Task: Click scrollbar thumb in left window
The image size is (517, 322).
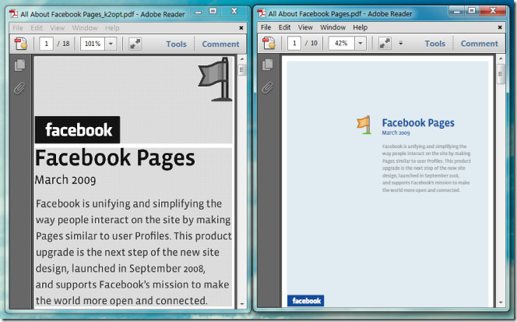Action: coord(241,70)
